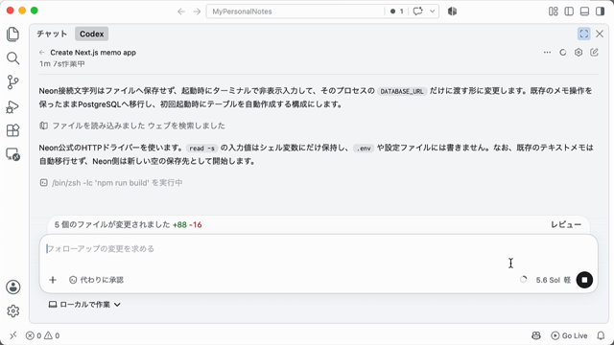Screen dimensions: 614x345
Task: Expand the ファイルを読み込みました activity row
Action: pyautogui.click(x=132, y=126)
